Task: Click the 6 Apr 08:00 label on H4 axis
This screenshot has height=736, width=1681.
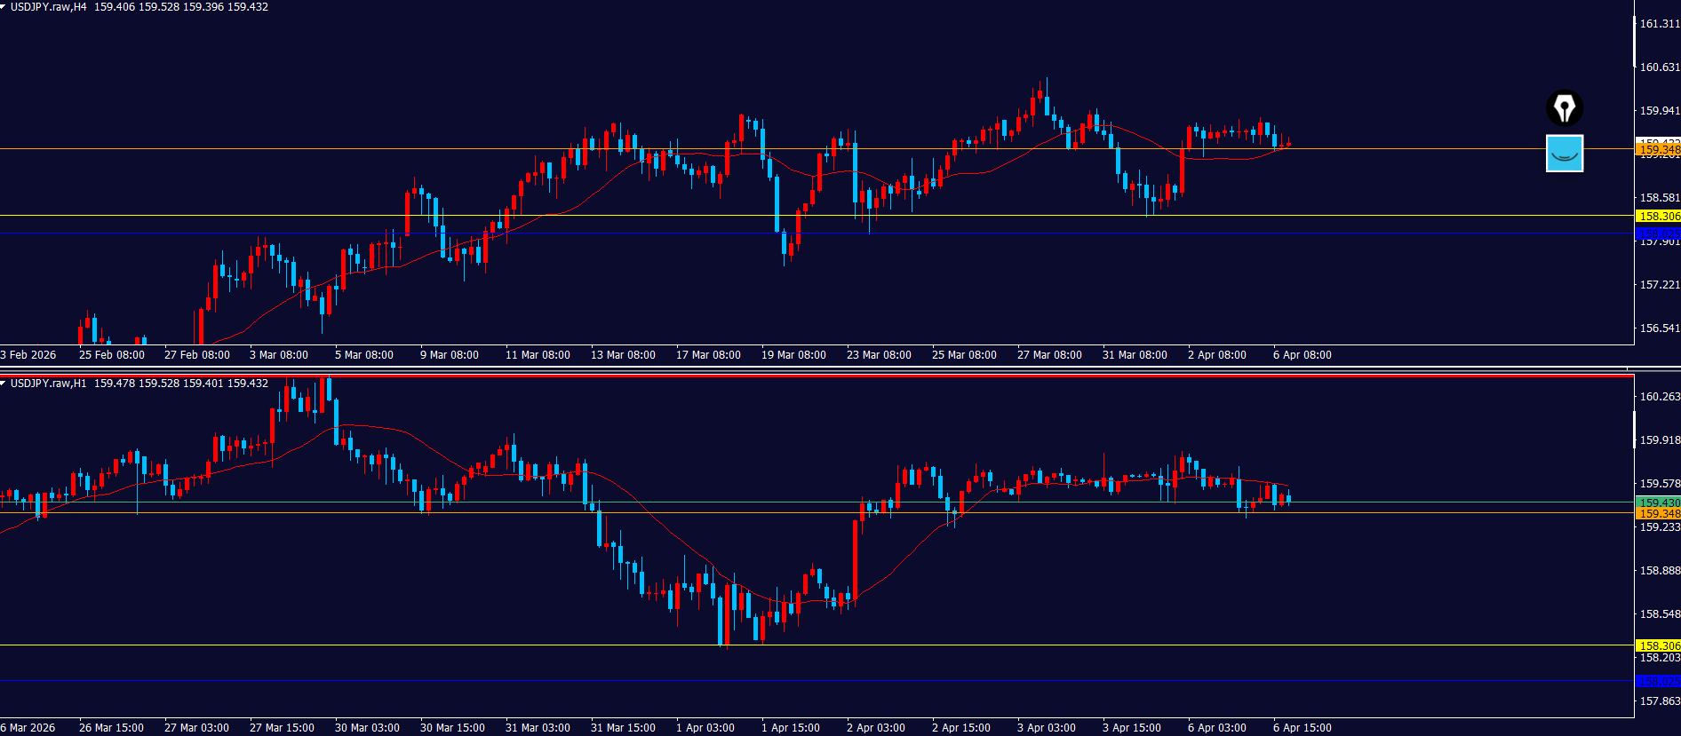Action: point(1302,355)
